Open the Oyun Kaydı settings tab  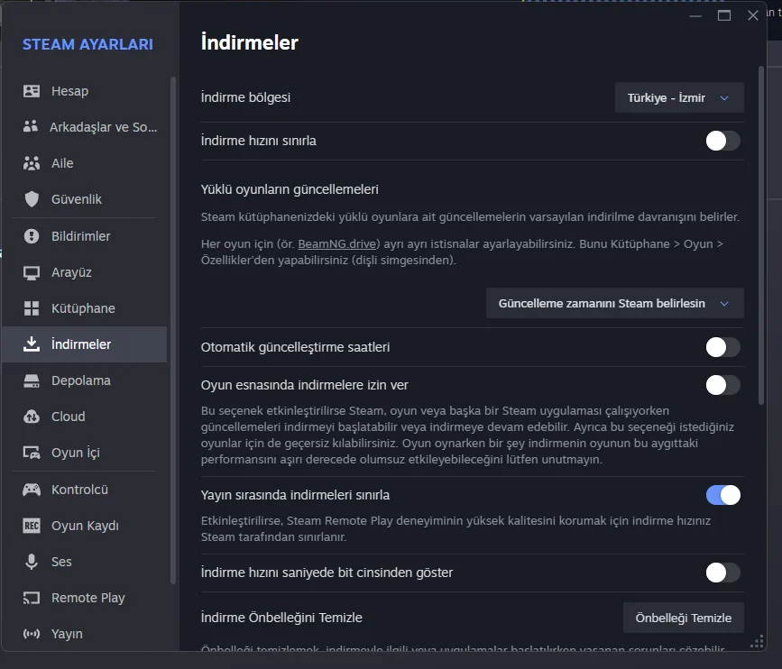click(x=85, y=526)
